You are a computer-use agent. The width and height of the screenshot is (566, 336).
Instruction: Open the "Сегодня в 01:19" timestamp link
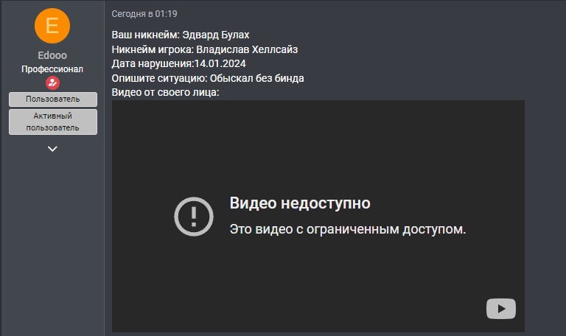pos(144,14)
